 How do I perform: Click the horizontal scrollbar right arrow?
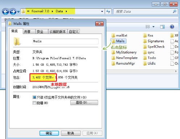176,71
